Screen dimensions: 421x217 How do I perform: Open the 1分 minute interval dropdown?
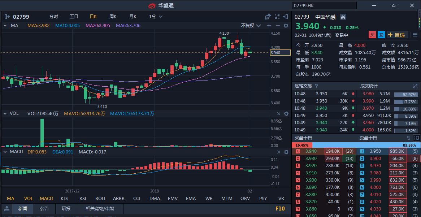[156, 17]
